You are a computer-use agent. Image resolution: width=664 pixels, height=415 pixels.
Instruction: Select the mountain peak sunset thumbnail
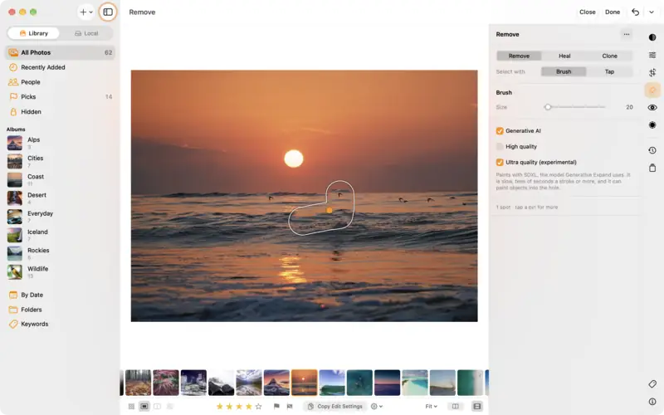276,383
